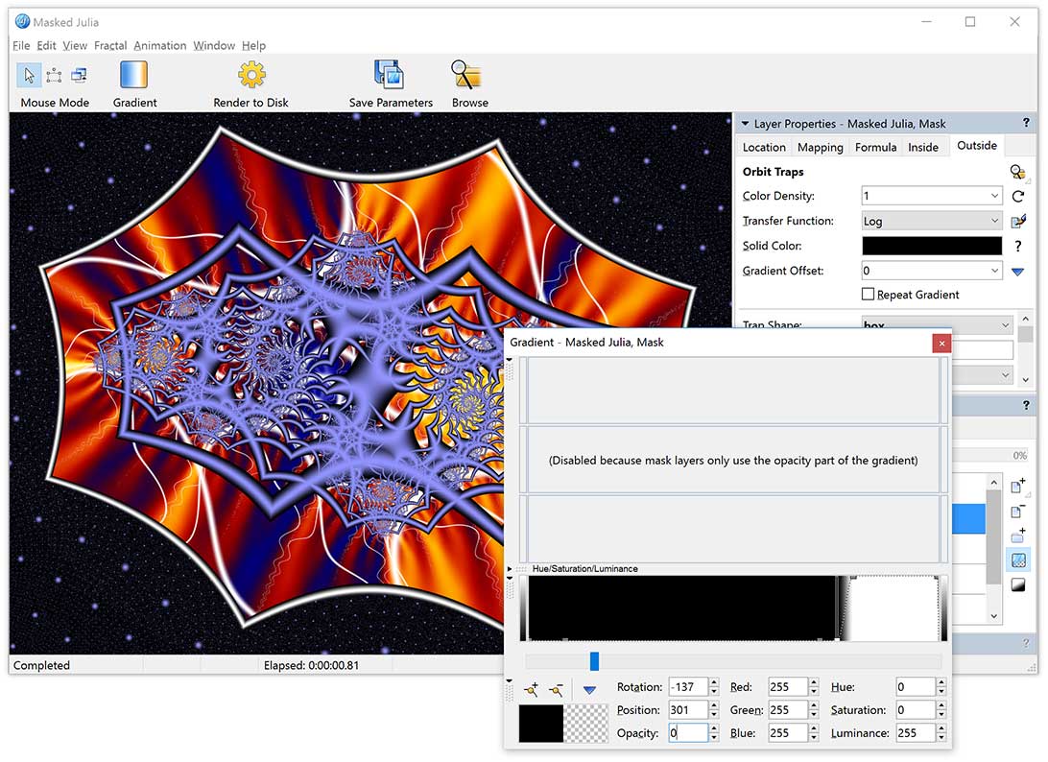1048x762 pixels.
Task: Click the edit formula icon beside Transfer Function
Action: point(1018,222)
